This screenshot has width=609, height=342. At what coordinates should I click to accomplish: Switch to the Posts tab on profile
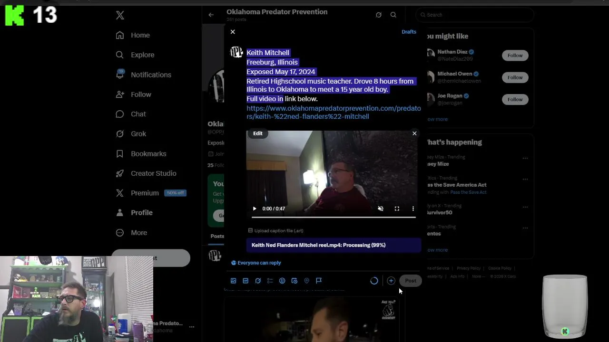(x=217, y=236)
